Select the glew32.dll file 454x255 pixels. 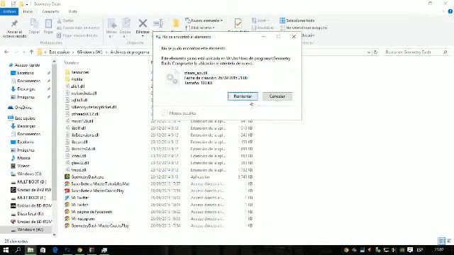[x=77, y=163]
